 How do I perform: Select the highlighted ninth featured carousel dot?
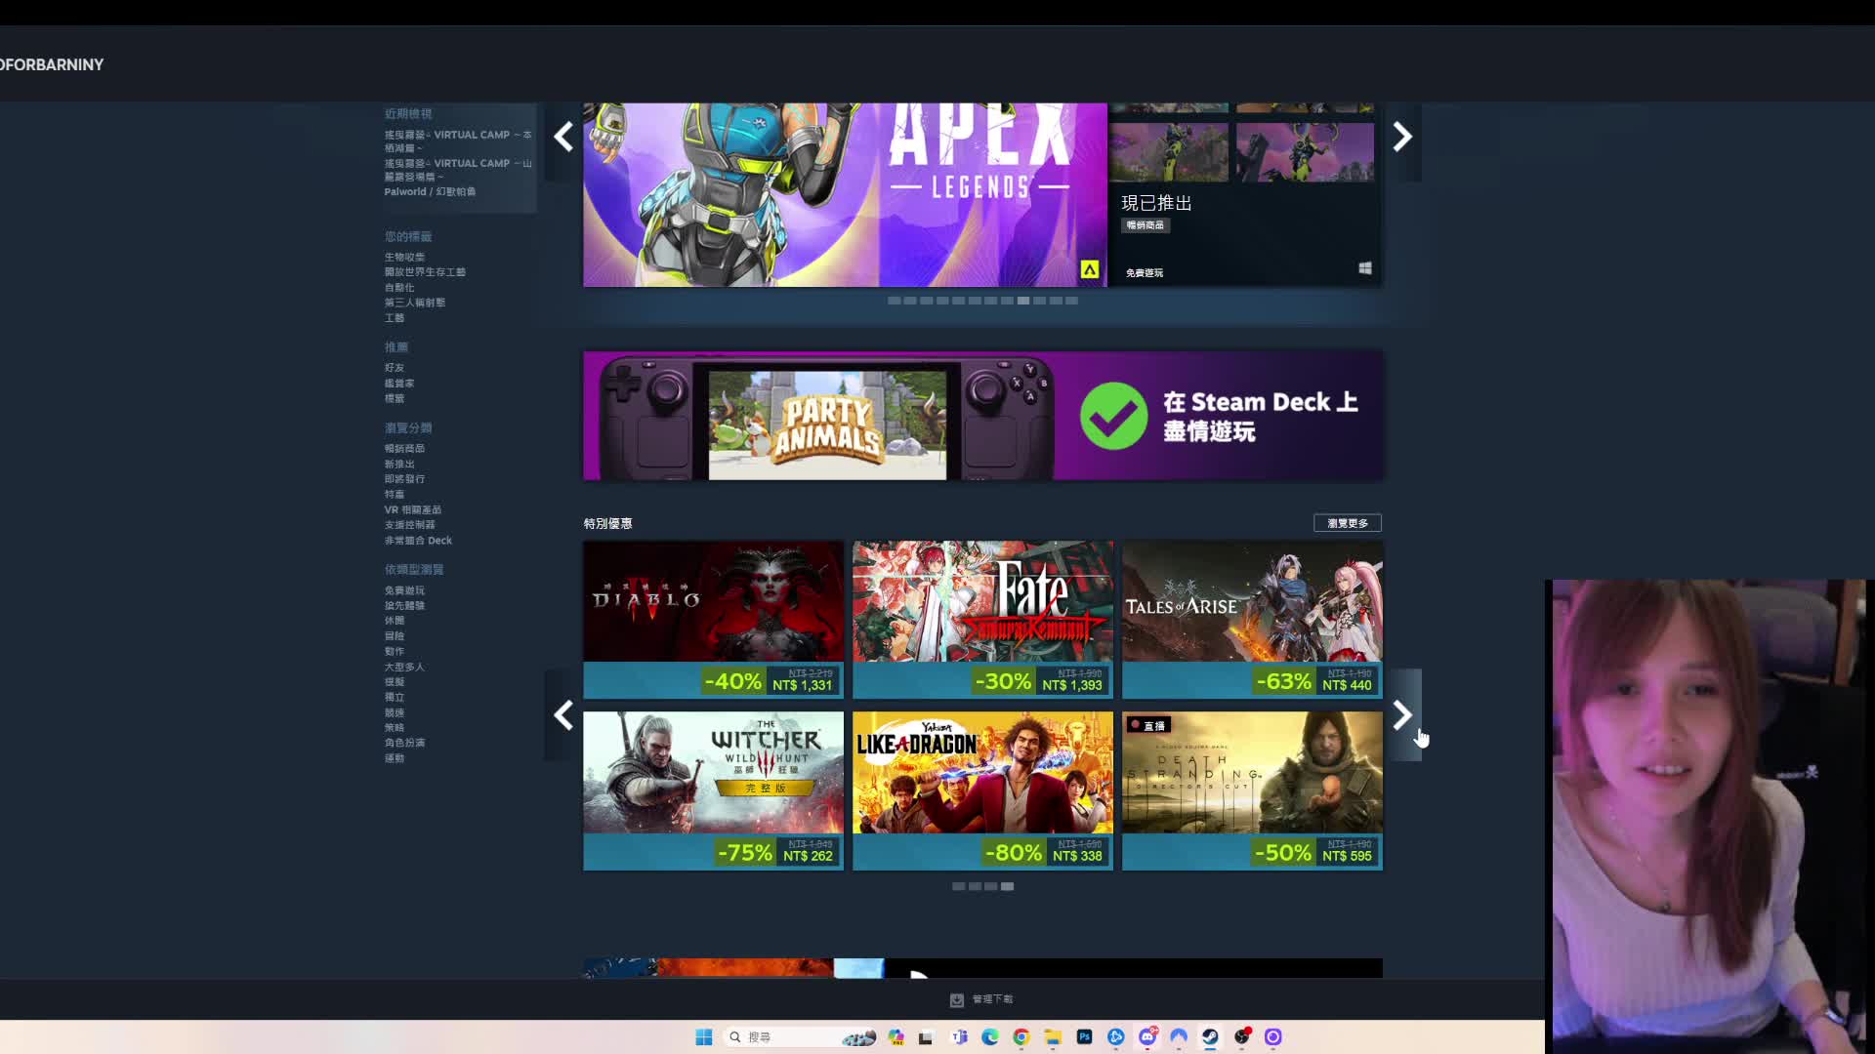pyautogui.click(x=1023, y=301)
